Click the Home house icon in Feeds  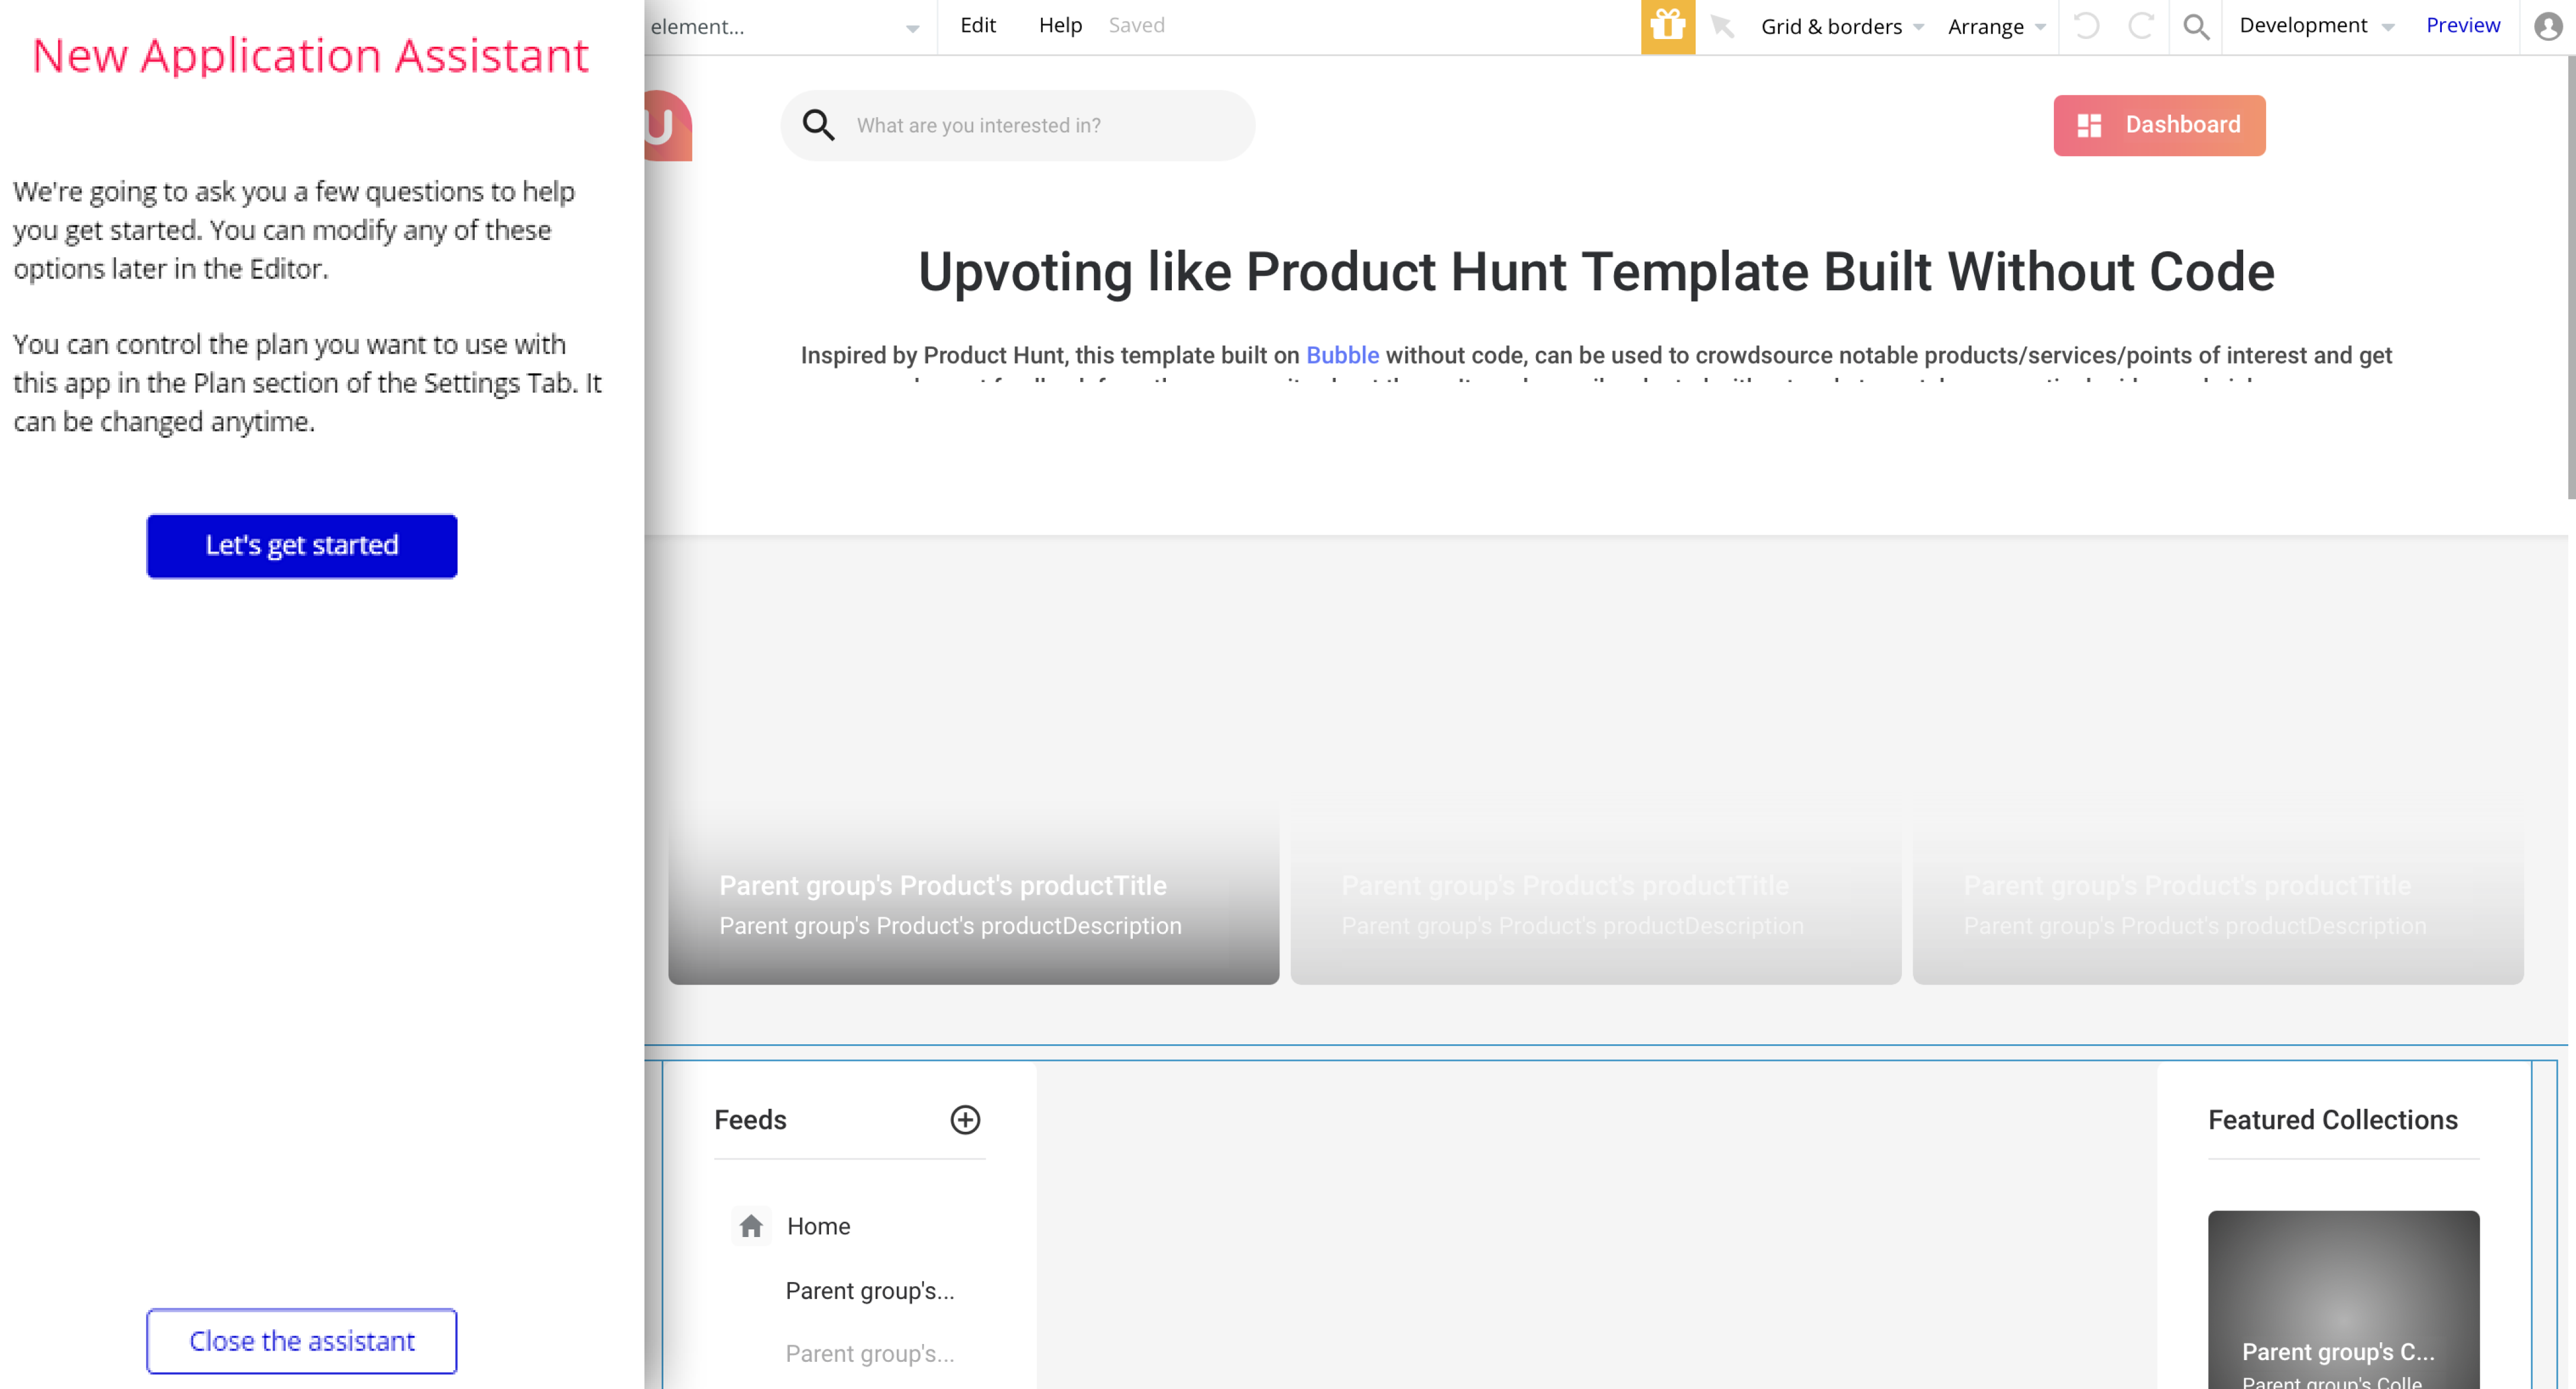point(751,1225)
